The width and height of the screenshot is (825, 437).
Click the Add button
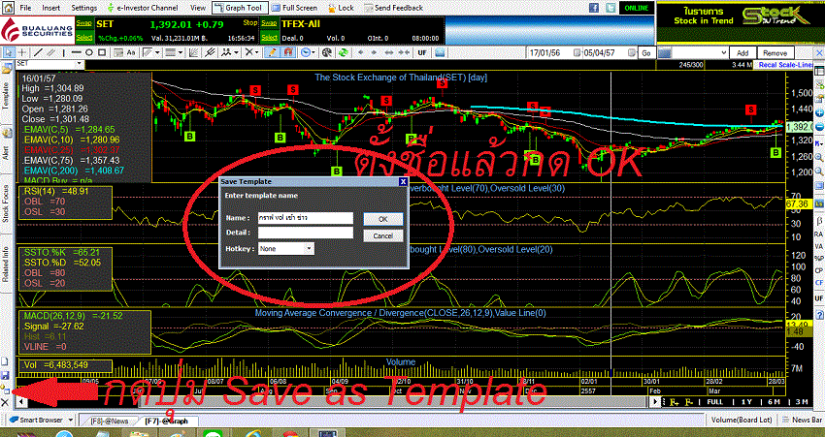pos(742,53)
